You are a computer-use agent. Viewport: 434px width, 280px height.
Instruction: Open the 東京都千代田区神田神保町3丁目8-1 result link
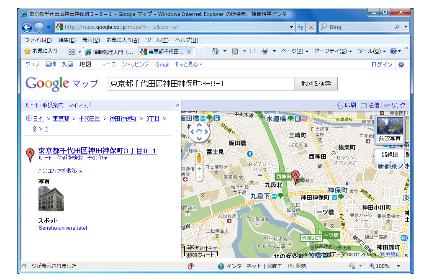(x=97, y=151)
